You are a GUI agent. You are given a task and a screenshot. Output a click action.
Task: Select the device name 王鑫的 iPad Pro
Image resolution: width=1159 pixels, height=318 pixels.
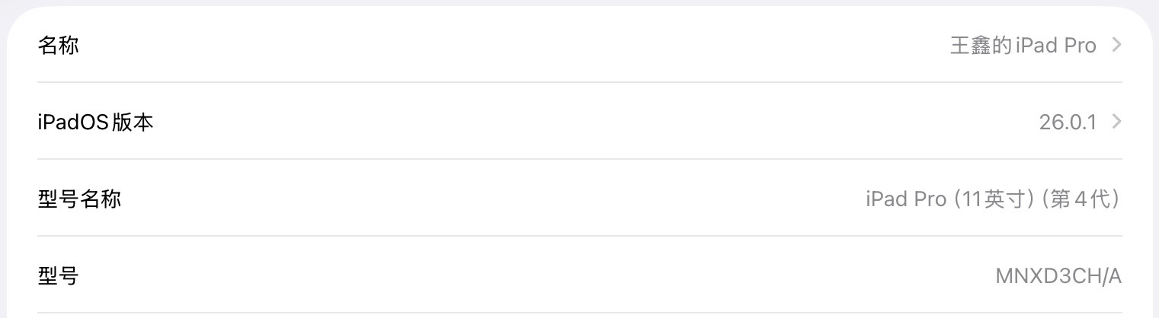(1023, 46)
